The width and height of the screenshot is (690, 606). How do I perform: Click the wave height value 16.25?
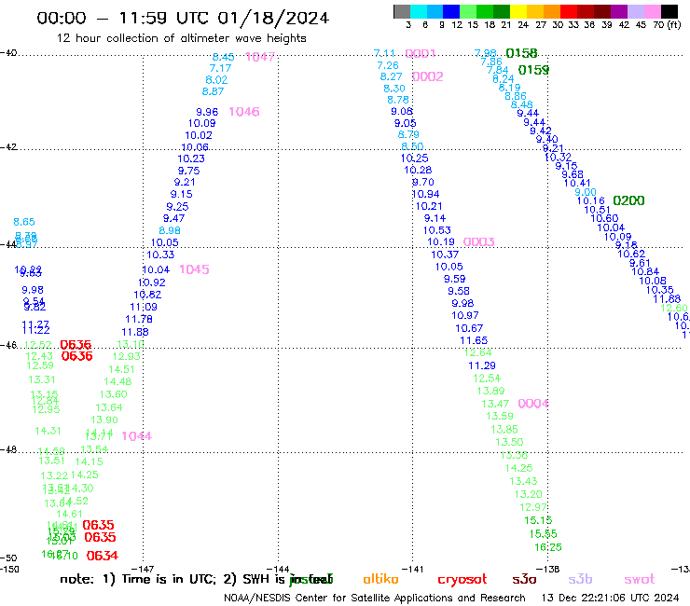point(548,547)
